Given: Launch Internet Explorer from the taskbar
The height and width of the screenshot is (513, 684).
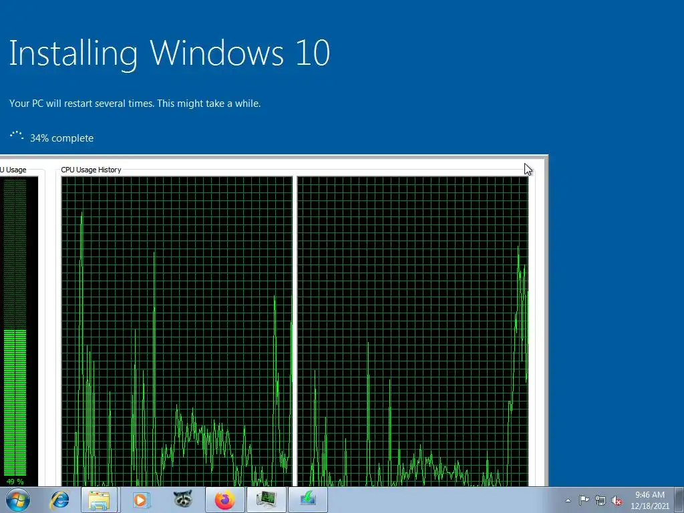Looking at the screenshot, I should pyautogui.click(x=59, y=500).
